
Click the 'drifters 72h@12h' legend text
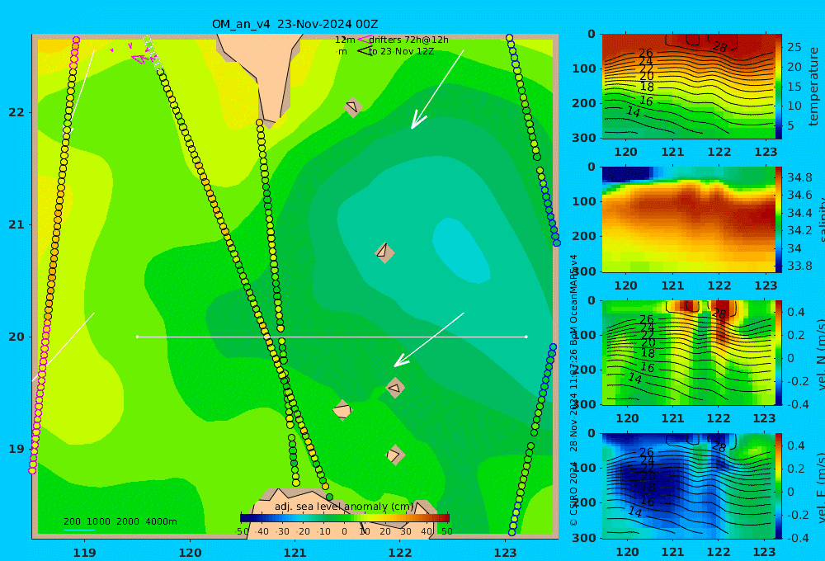pos(409,40)
